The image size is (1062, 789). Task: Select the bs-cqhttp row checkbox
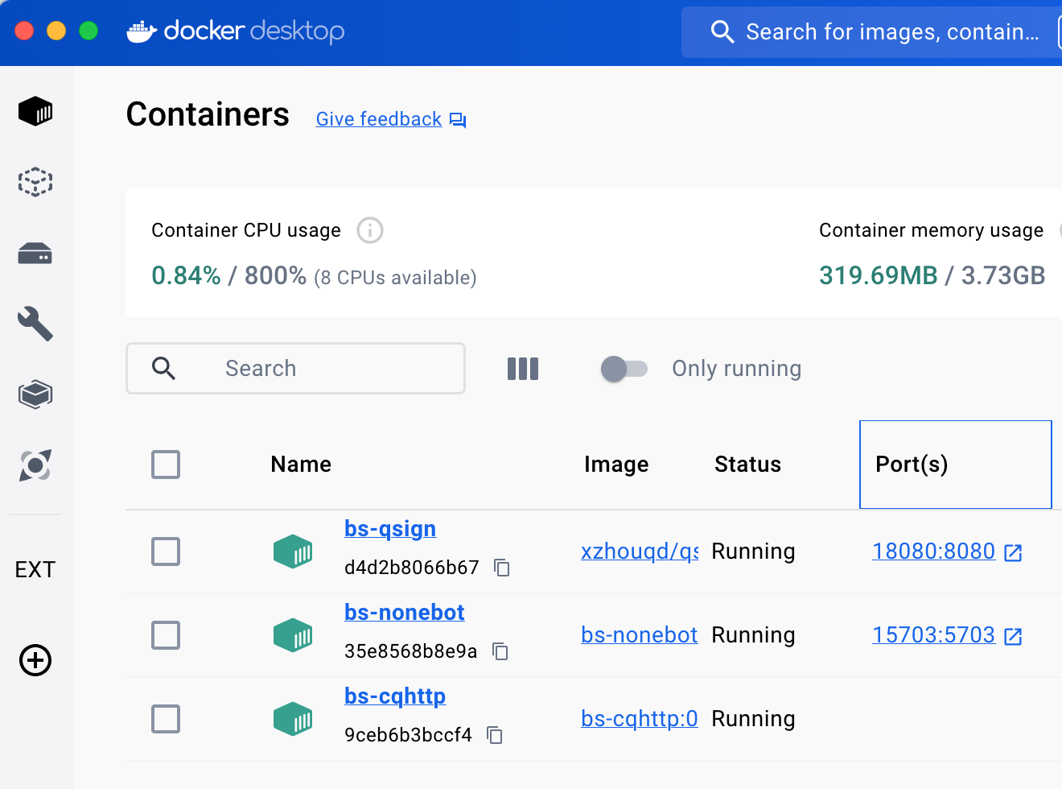pos(166,719)
